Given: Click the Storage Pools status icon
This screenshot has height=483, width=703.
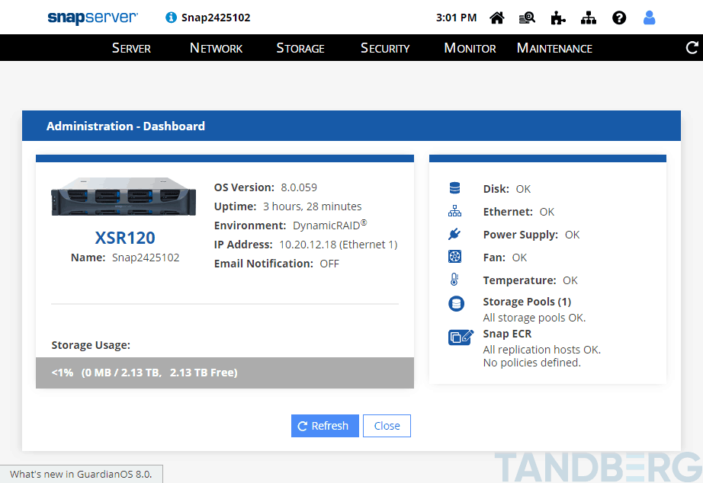Looking at the screenshot, I should coord(456,304).
